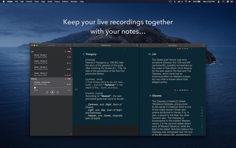The image size is (236, 148).
Task: Hide the Odyssey recordings group
Action: [69, 79]
